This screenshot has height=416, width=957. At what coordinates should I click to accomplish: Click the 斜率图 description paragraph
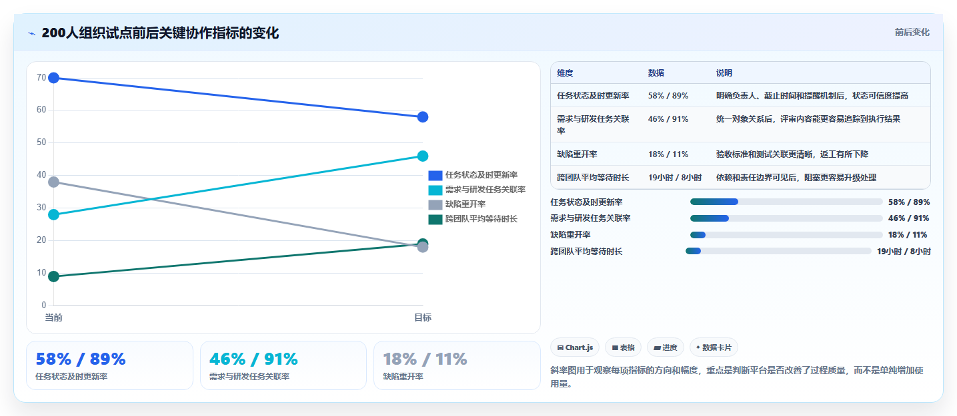click(736, 377)
